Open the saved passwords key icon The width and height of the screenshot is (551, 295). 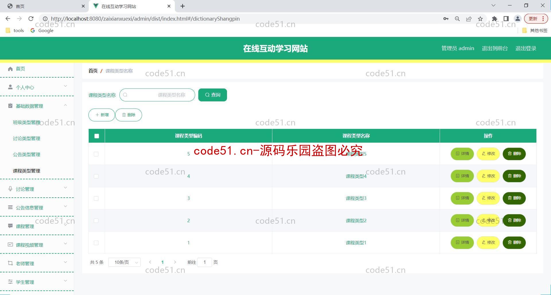click(x=446, y=19)
